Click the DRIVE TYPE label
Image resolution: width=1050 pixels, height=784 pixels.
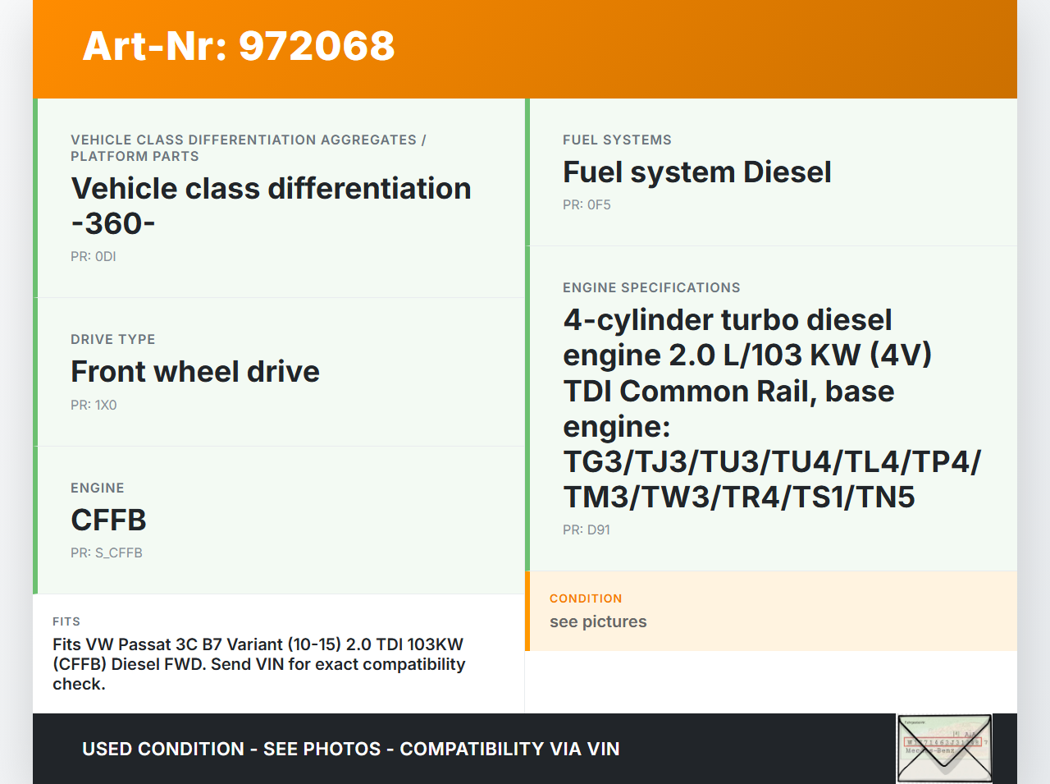pyautogui.click(x=113, y=339)
